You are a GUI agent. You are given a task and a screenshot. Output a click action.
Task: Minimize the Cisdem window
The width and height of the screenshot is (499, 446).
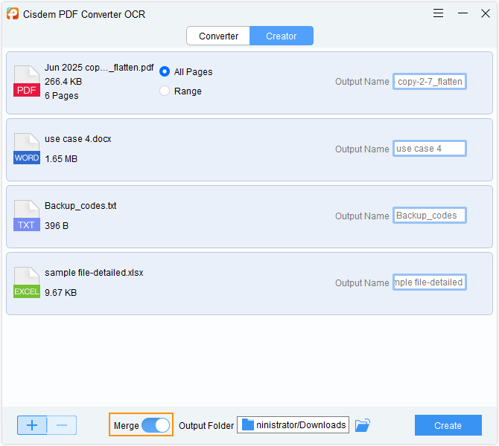[463, 13]
